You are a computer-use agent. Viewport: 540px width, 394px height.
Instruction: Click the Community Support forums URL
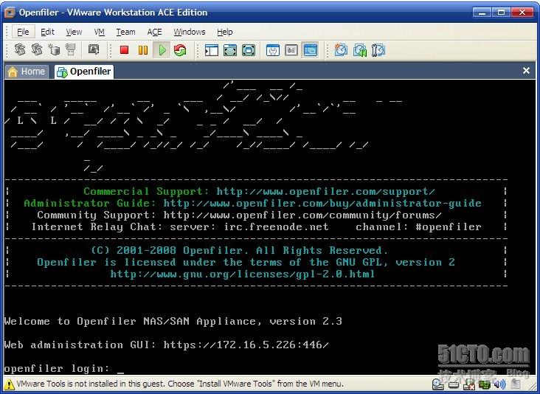click(x=302, y=215)
